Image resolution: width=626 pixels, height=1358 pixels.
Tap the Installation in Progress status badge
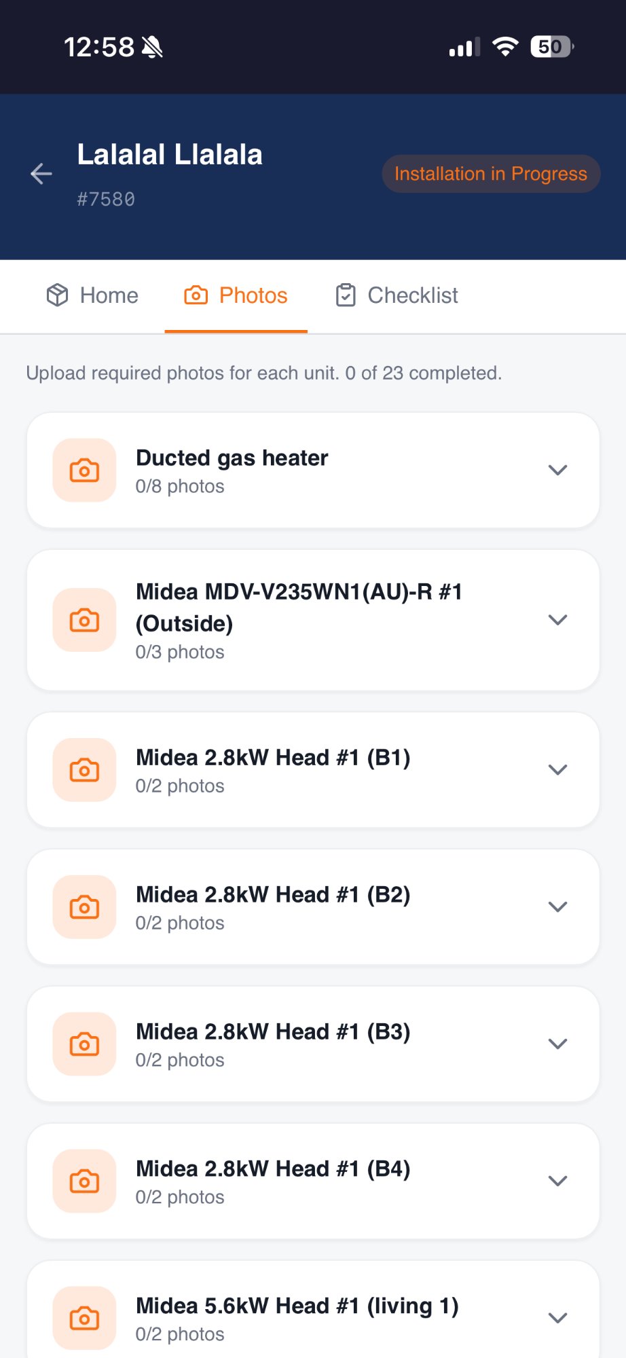490,174
